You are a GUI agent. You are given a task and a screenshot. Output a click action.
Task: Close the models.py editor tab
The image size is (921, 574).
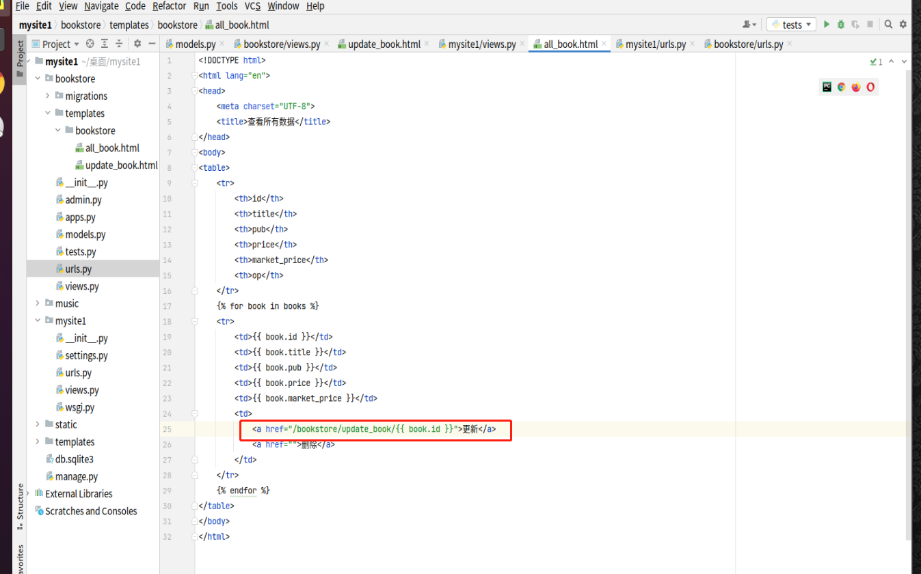point(223,44)
